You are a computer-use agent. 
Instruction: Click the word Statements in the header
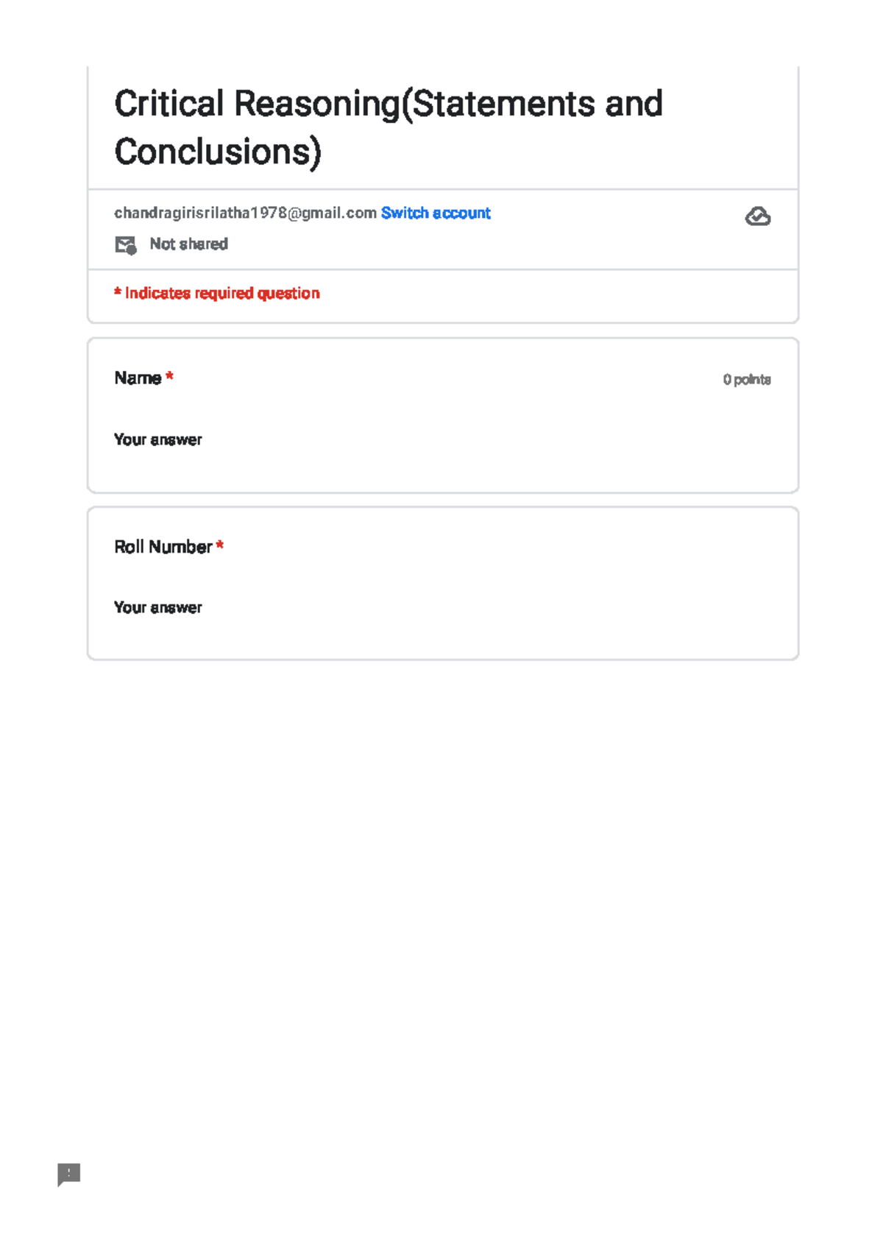503,103
